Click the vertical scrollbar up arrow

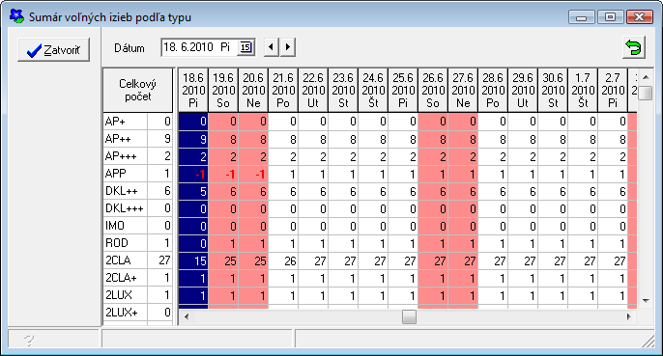[x=646, y=77]
